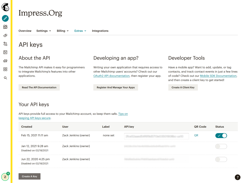Open the Audience sidebar icon
The image size is (244, 183).
pos(5,27)
